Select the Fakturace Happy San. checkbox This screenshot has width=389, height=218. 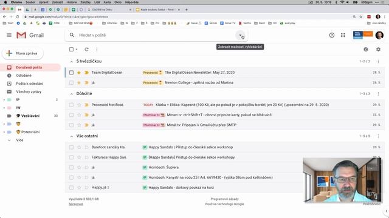tap(72, 157)
